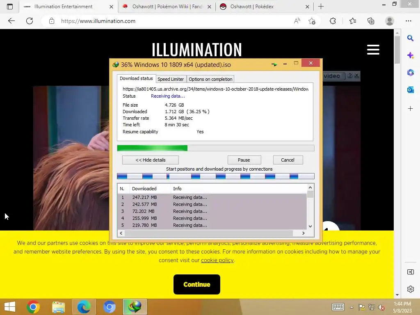Pause the Windows 10 ISO download

(244, 160)
